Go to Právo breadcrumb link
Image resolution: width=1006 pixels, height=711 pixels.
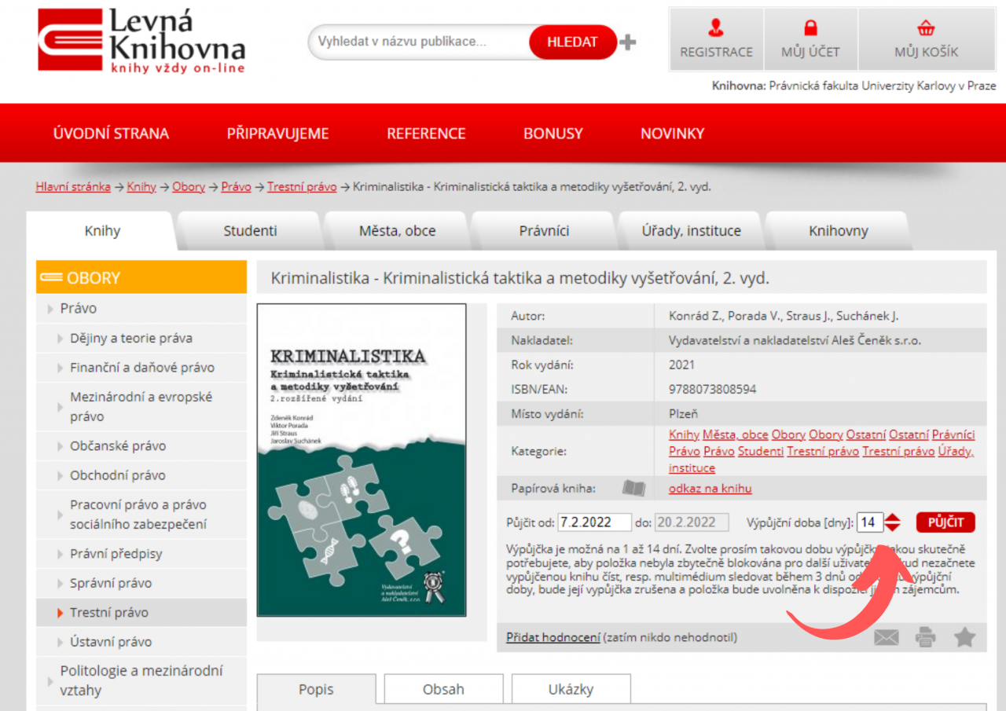pyautogui.click(x=236, y=187)
